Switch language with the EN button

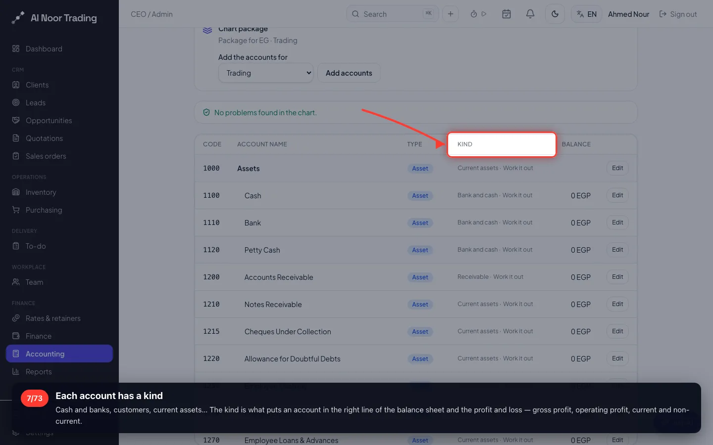pos(587,14)
